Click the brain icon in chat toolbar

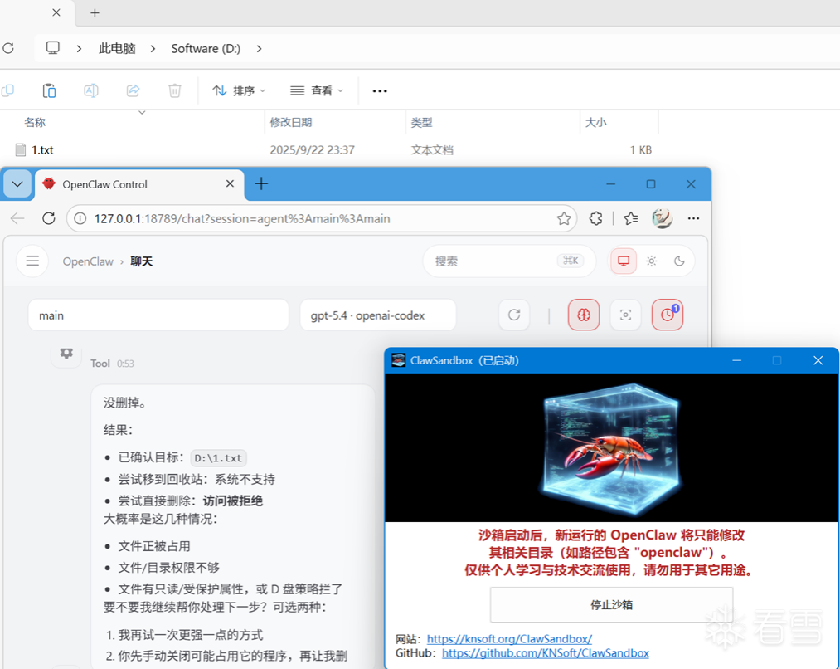tap(584, 315)
